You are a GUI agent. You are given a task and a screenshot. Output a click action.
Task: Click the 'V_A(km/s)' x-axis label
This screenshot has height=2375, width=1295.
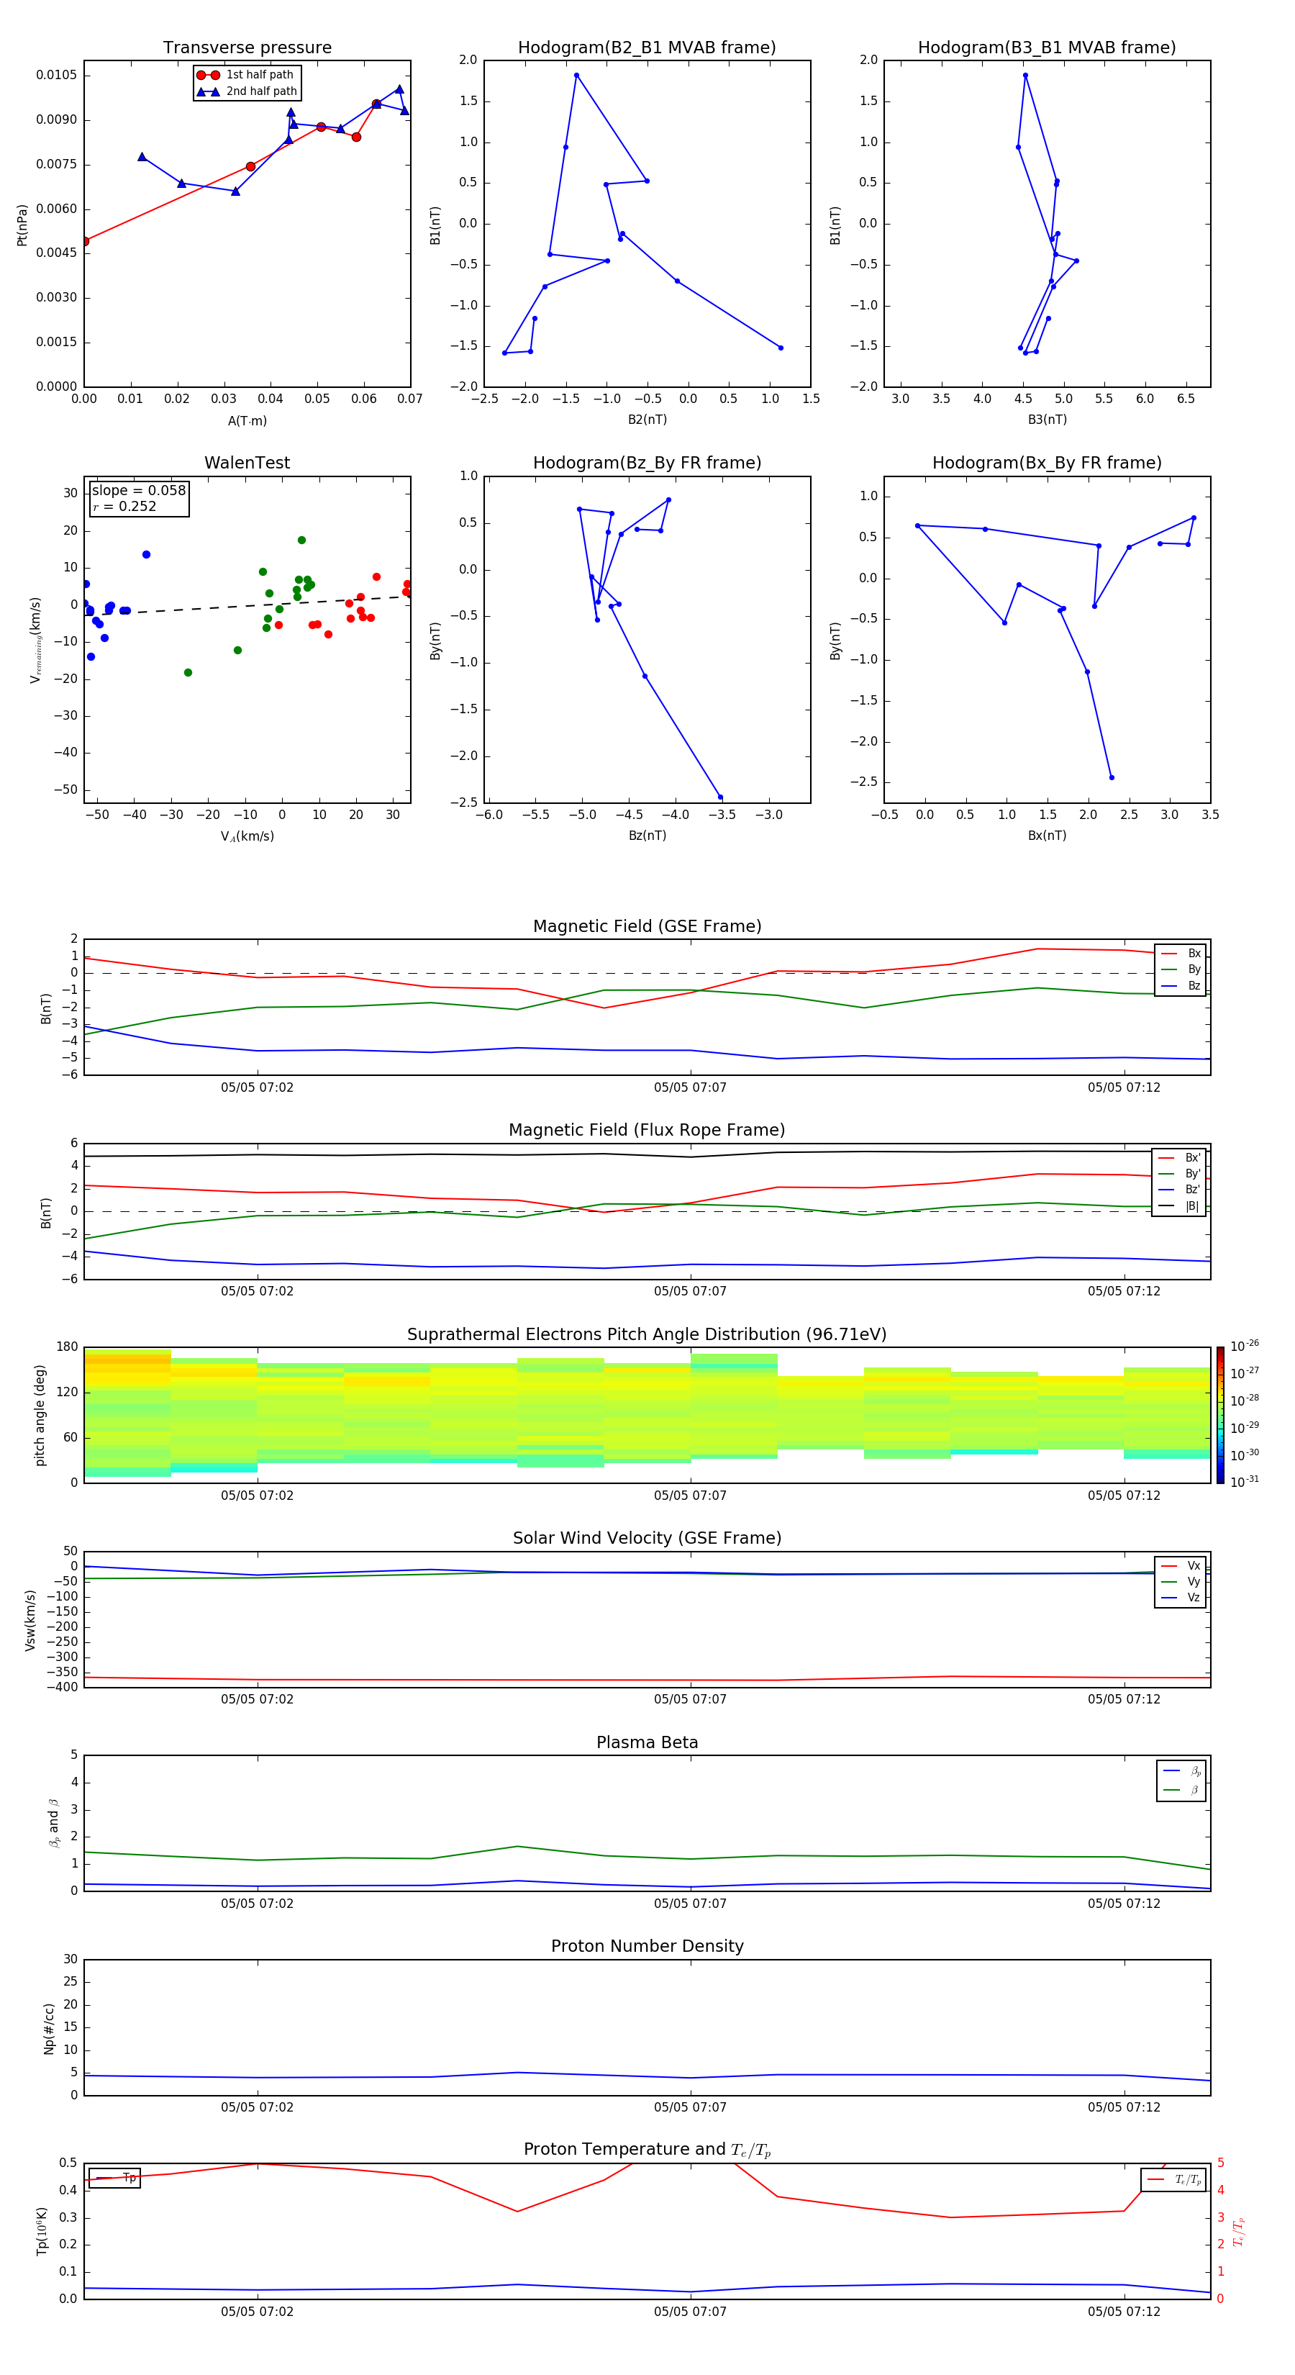247,836
